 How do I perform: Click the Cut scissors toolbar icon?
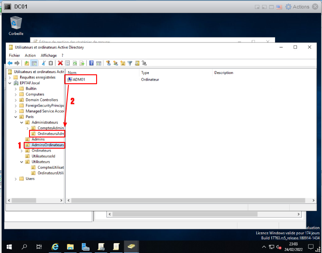click(43, 63)
